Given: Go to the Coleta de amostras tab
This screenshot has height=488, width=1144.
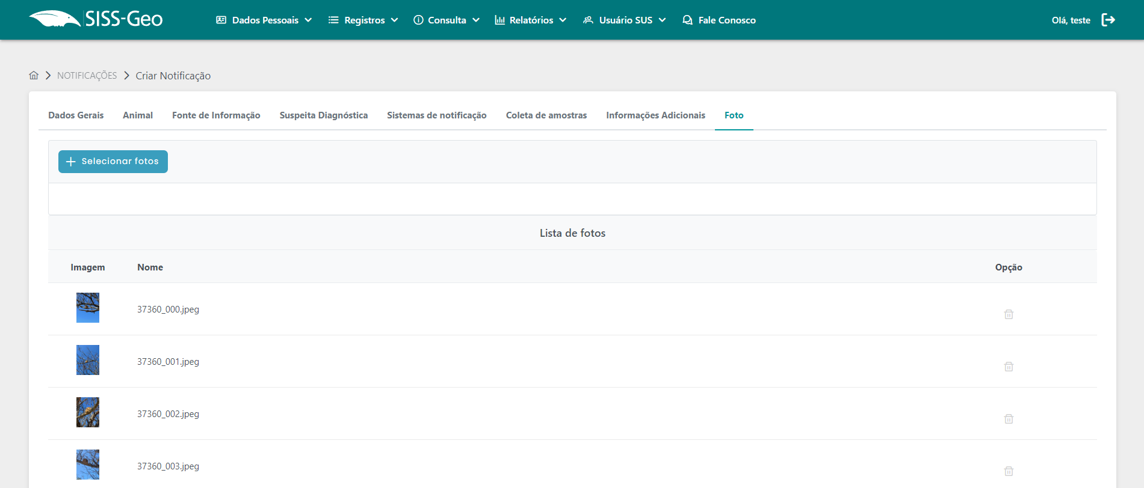Looking at the screenshot, I should (x=546, y=115).
